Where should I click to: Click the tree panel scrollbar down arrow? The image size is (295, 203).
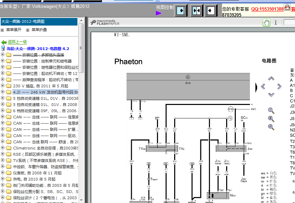point(81,200)
